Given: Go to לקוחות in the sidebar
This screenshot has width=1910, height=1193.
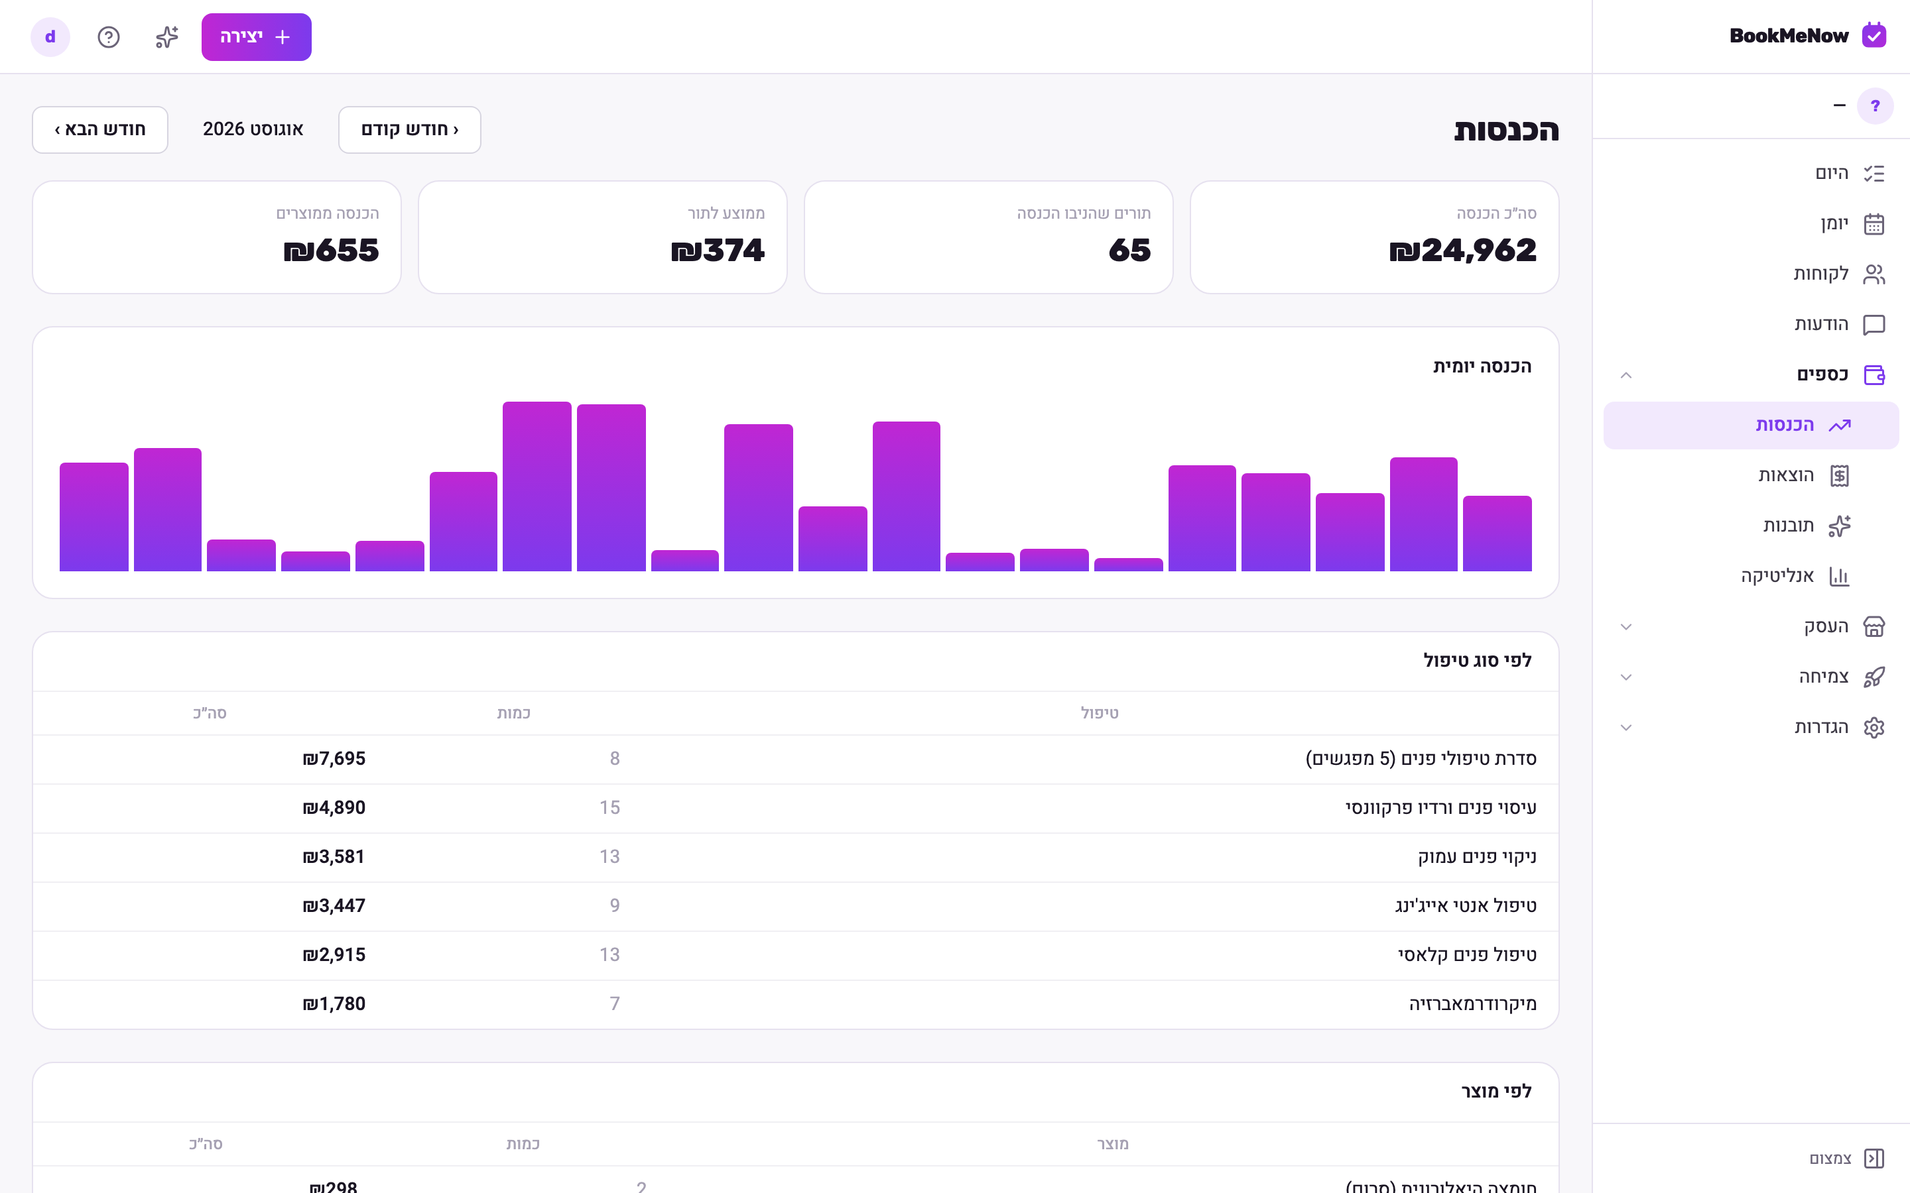Looking at the screenshot, I should pyautogui.click(x=1751, y=274).
